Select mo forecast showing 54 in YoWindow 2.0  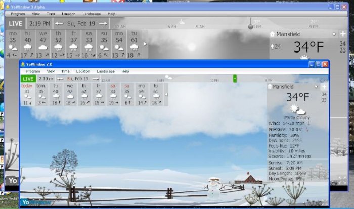pos(141,94)
